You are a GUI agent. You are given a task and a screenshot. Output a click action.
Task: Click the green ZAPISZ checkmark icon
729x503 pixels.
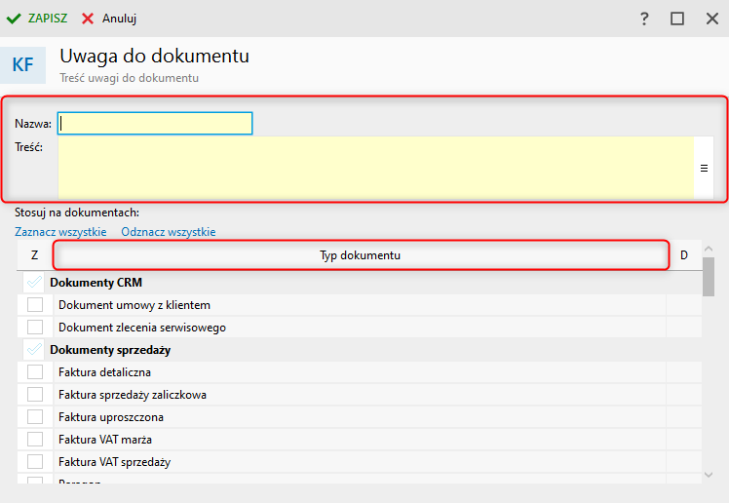[14, 19]
